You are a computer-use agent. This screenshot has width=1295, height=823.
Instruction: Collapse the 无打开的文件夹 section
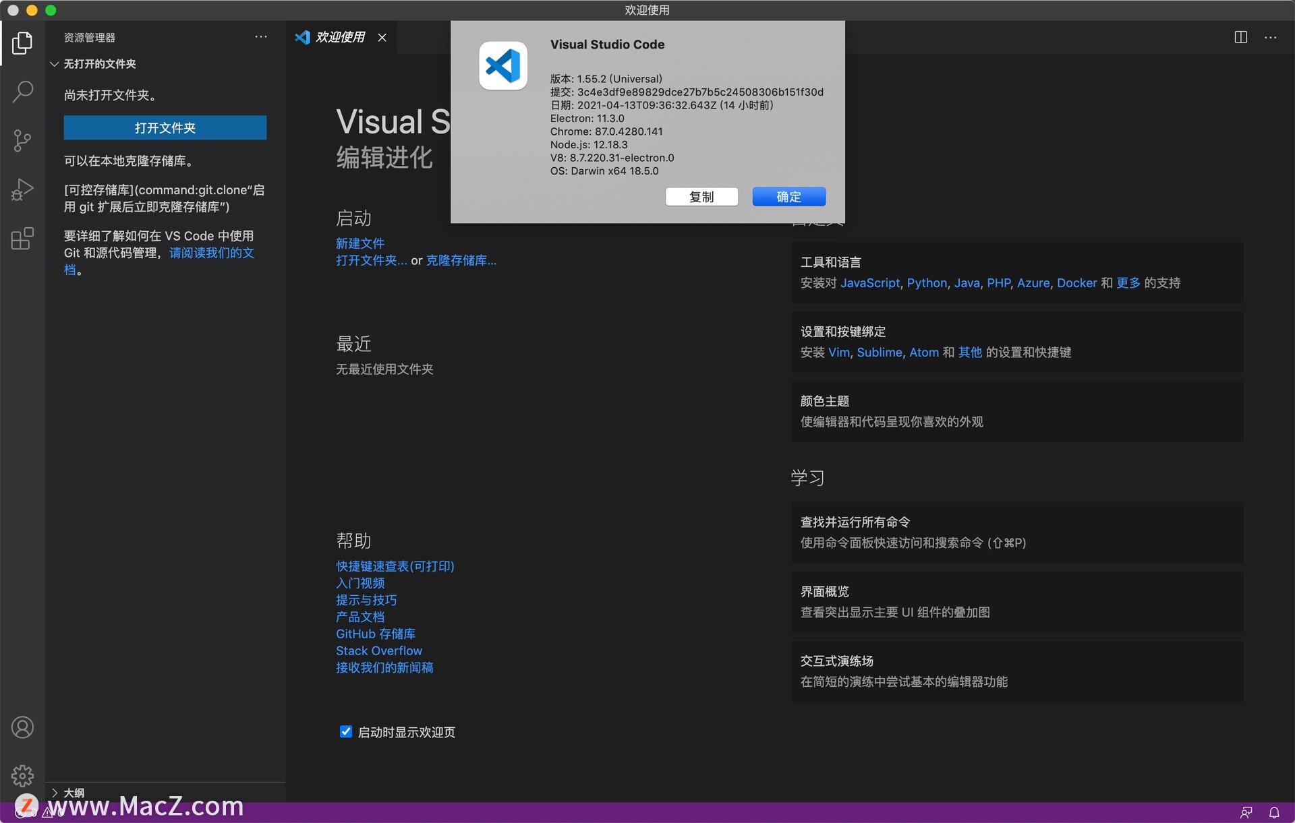point(99,64)
